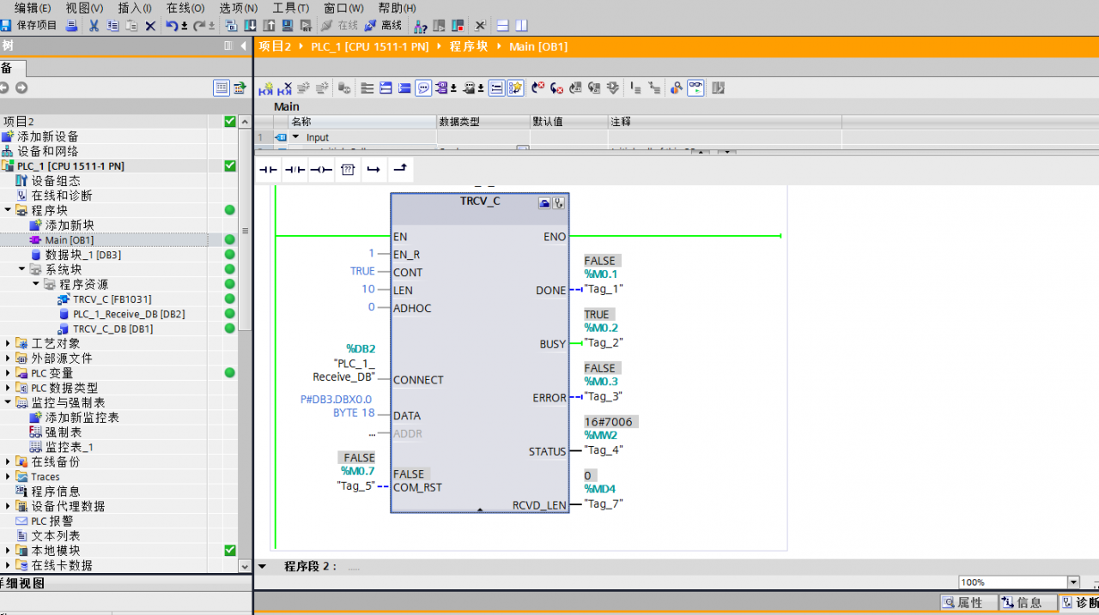Image resolution: width=1099 pixels, height=615 pixels.
Task: Click the project tree back arrow
Action: (4, 87)
